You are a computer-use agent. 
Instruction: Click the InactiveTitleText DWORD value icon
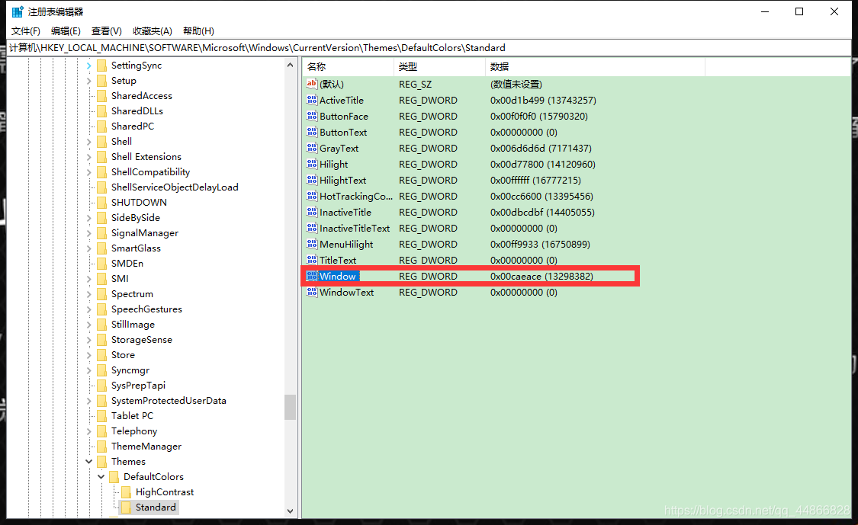point(312,228)
